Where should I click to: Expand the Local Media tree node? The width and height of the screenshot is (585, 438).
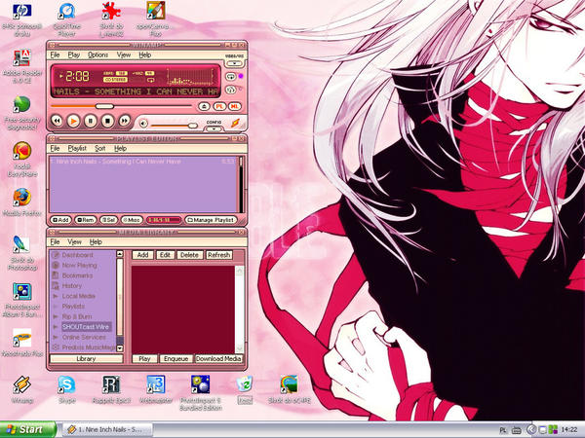(56, 296)
